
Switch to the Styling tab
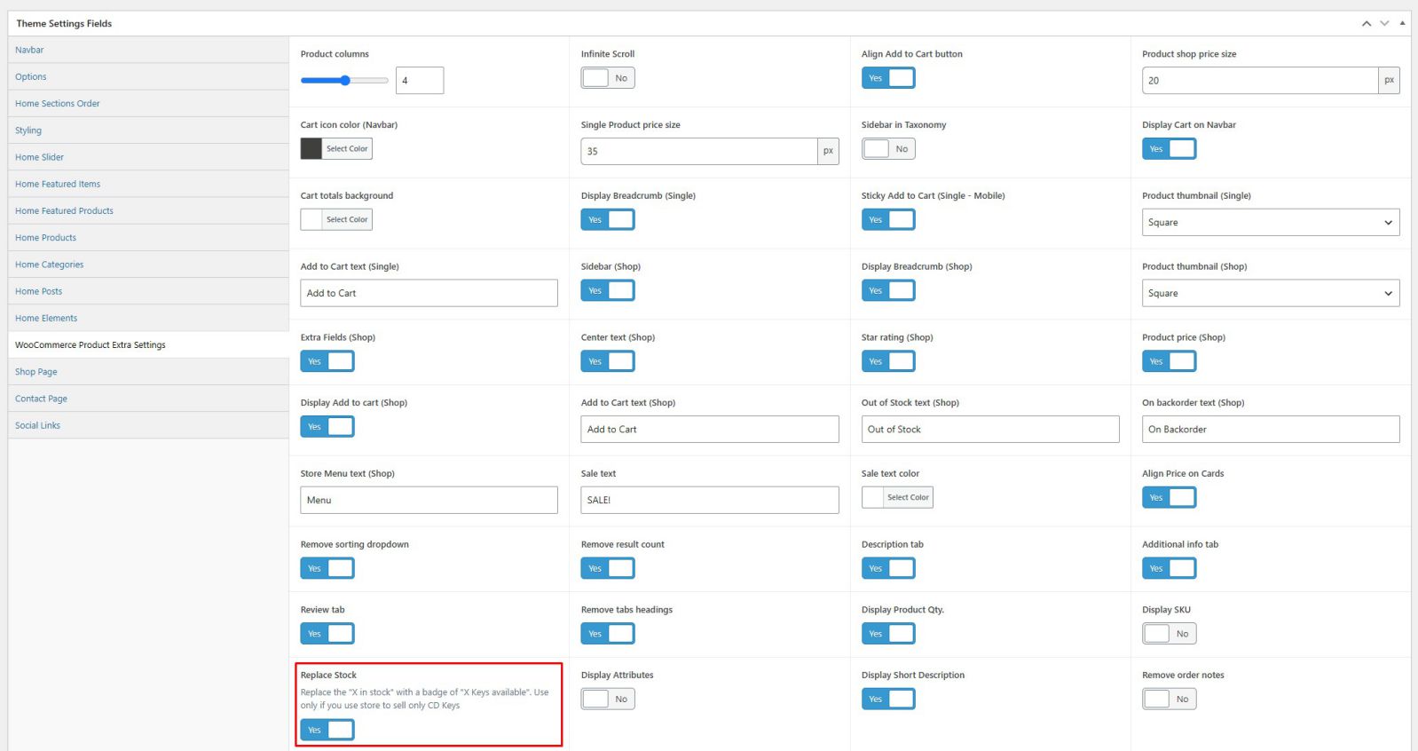tap(148, 130)
